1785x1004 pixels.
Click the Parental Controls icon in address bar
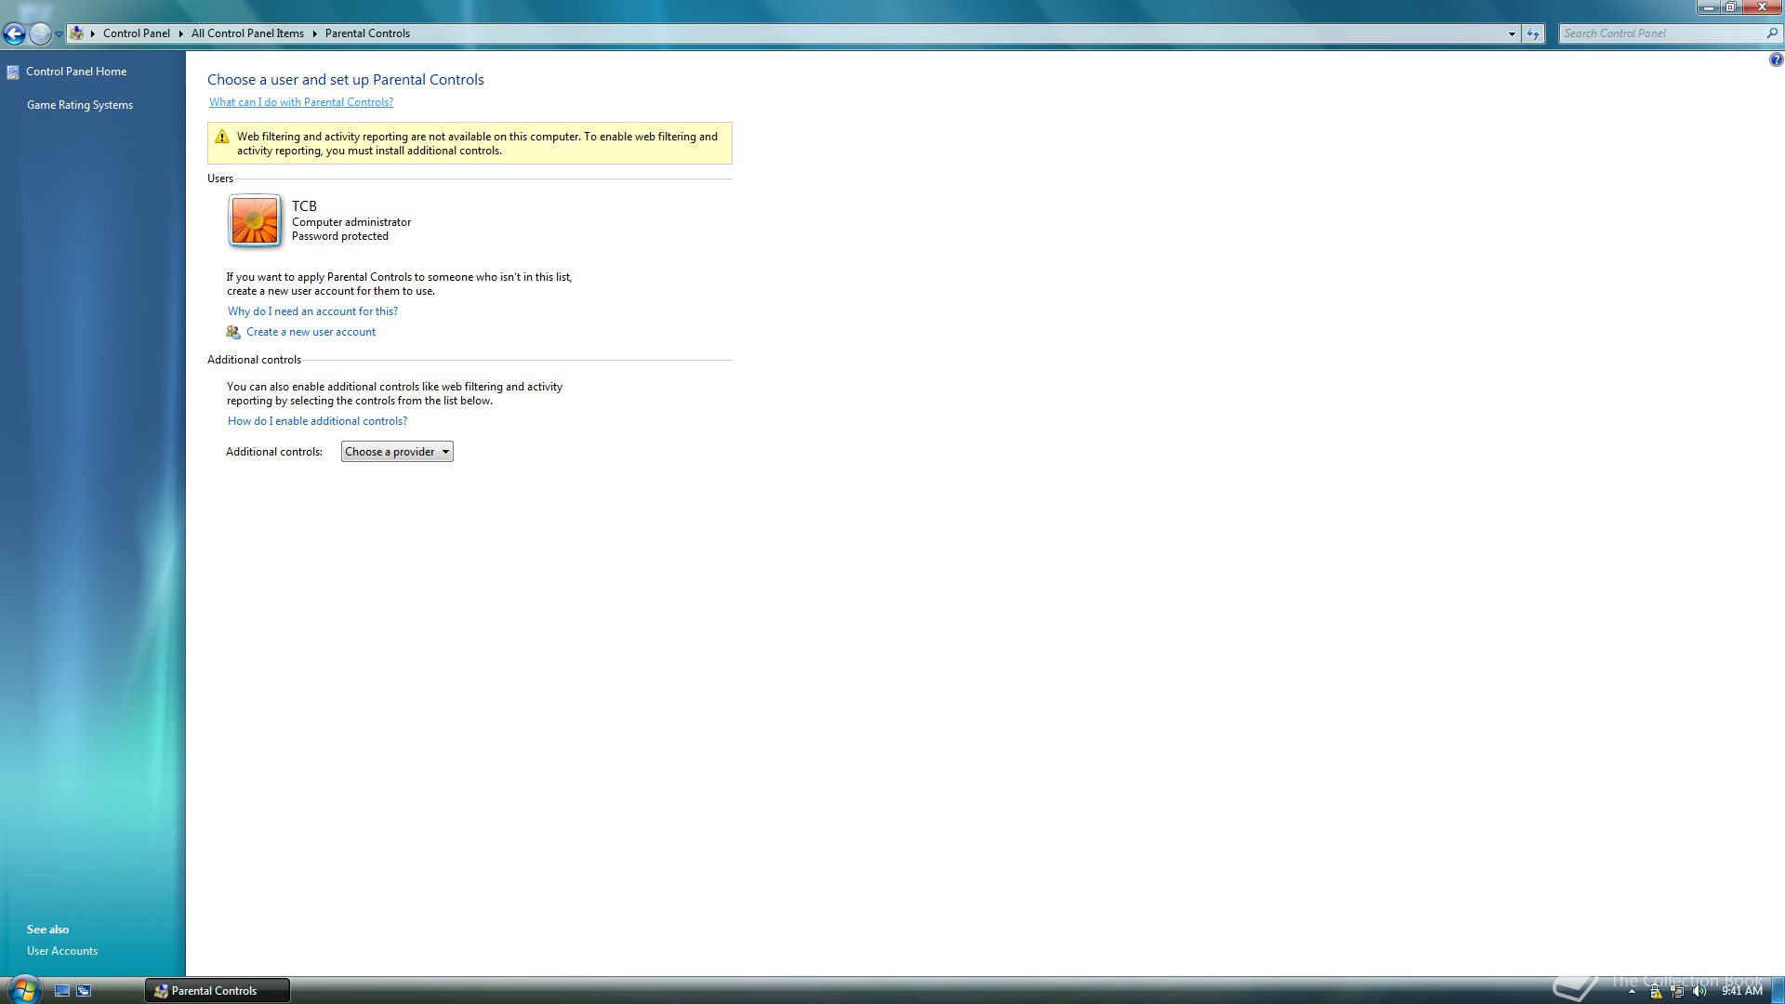(77, 33)
